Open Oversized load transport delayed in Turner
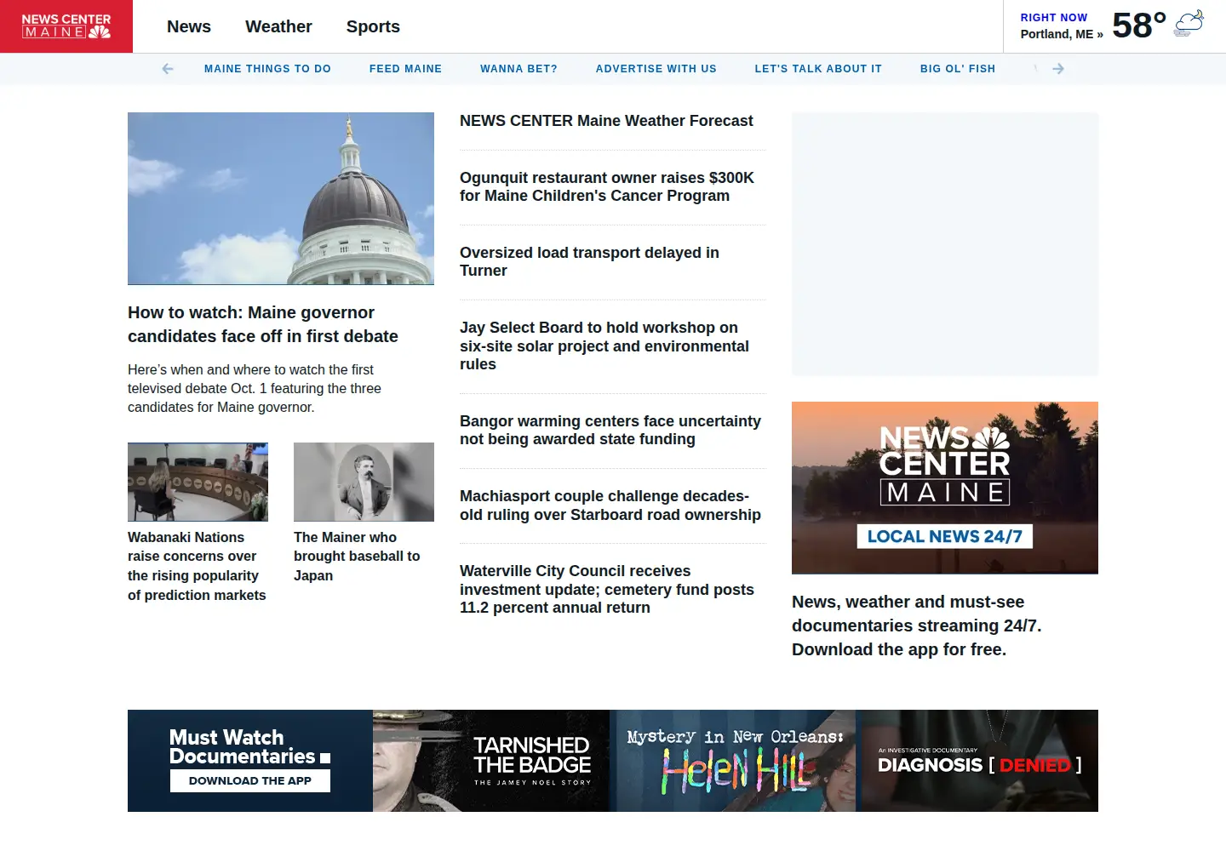1226x851 pixels. click(589, 261)
